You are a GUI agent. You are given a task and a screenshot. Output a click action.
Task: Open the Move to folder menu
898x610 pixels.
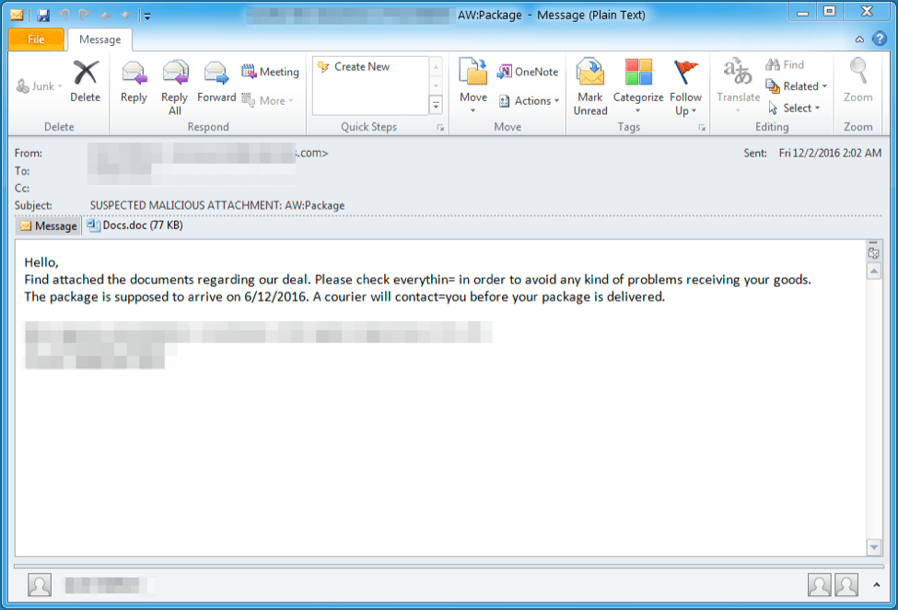coord(473,86)
